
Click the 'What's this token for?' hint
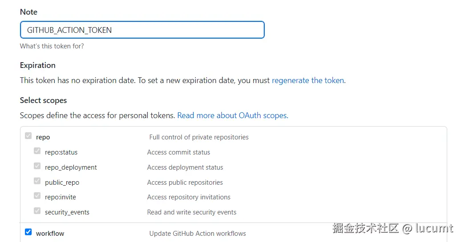coord(52,46)
